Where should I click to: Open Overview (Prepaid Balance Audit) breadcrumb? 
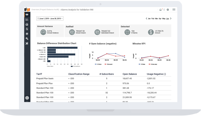(45, 10)
